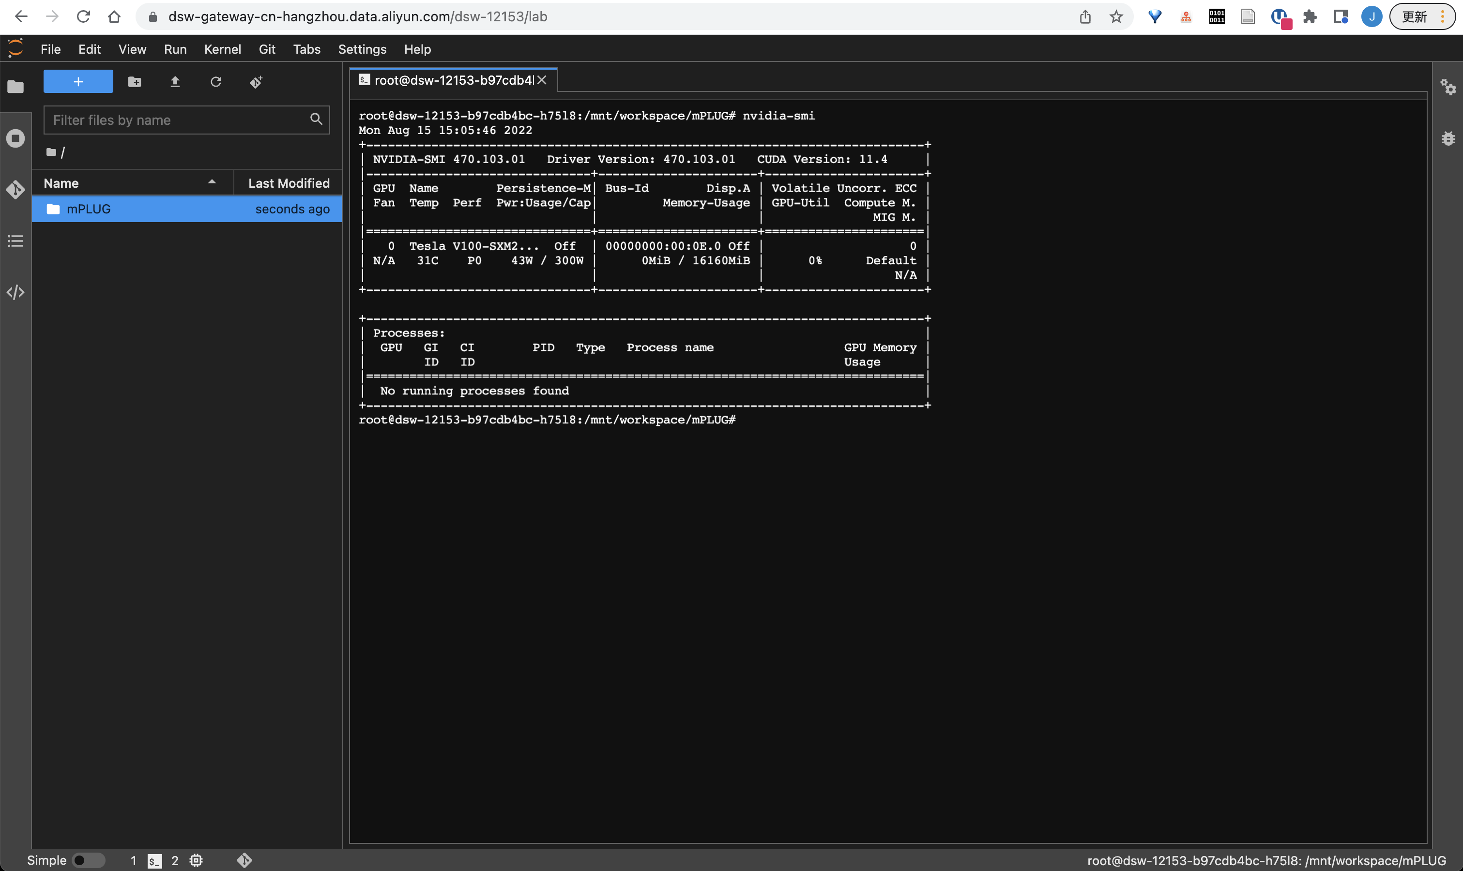Click kernel count icon in status bar
Screen dimensions: 1463x871
point(196,860)
